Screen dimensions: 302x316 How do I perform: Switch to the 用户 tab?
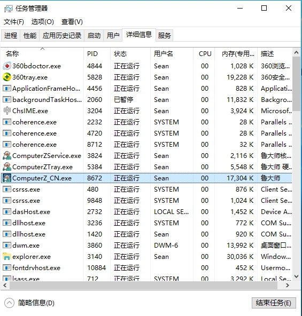tap(113, 35)
